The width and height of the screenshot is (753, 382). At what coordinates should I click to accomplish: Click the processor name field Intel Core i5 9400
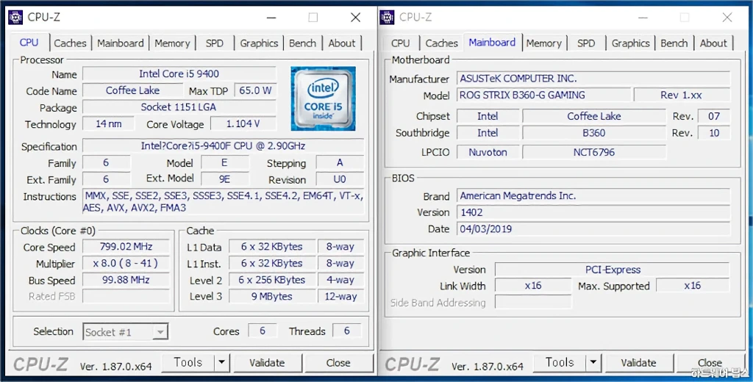tap(179, 74)
